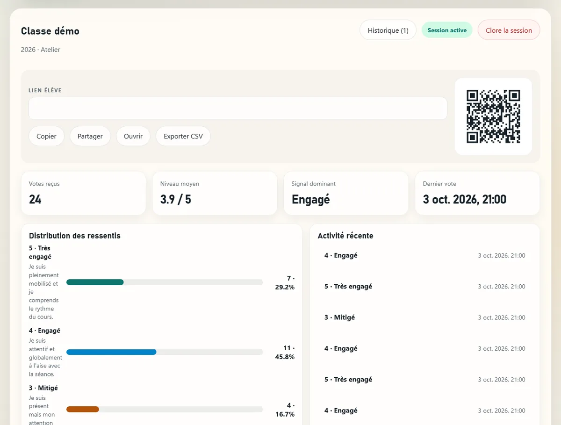This screenshot has width=561, height=425.
Task: Select the 4 · 16.7% count
Action: tap(285, 410)
